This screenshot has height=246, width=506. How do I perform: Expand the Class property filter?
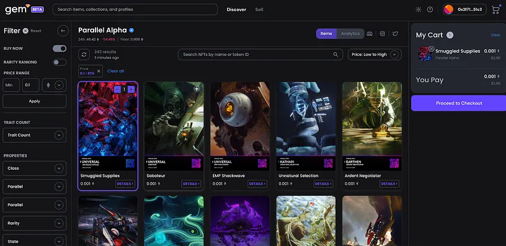(35, 168)
